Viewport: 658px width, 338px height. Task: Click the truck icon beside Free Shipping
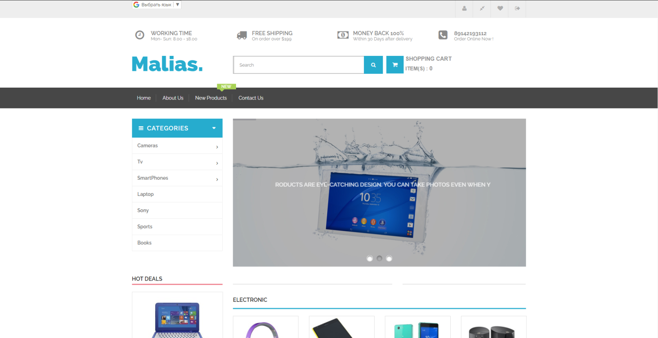pos(242,35)
